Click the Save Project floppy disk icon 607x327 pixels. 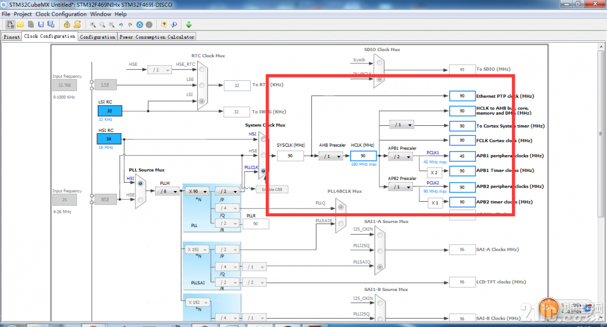click(41, 24)
